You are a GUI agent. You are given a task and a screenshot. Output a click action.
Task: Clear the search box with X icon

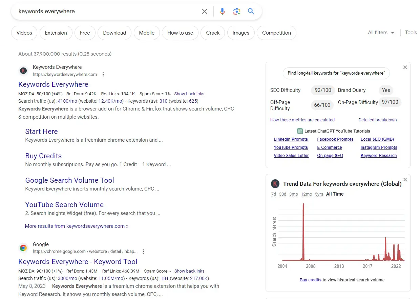click(x=205, y=12)
